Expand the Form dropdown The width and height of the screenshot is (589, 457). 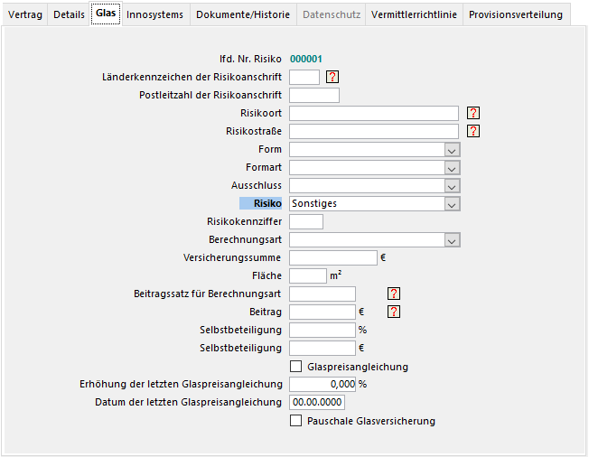click(452, 149)
